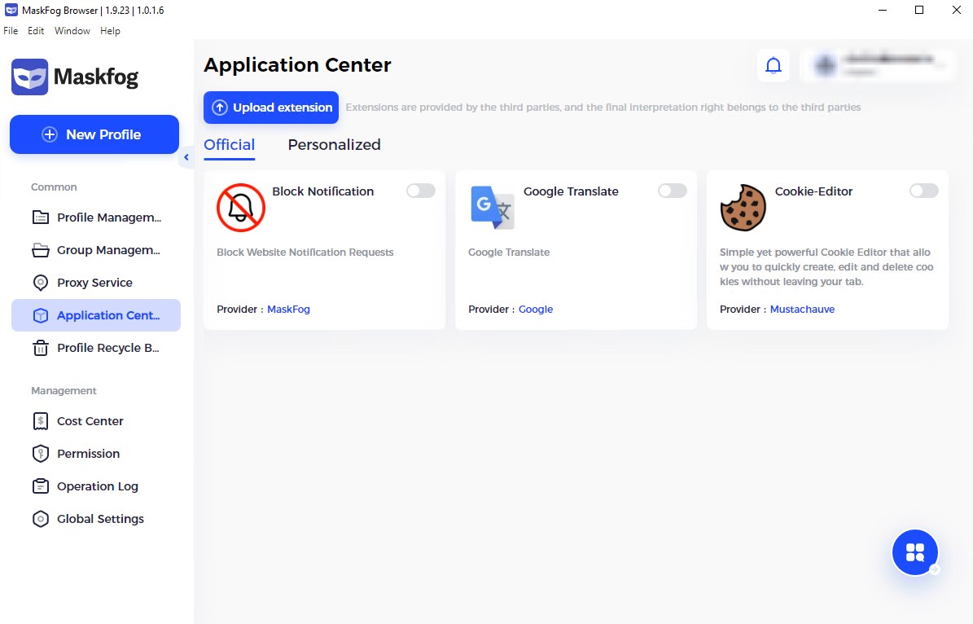Open the floating grid apps button
This screenshot has width=973, height=624.
coord(914,552)
